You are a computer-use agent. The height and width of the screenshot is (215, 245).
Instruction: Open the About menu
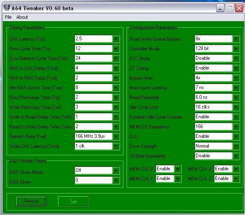point(22,17)
